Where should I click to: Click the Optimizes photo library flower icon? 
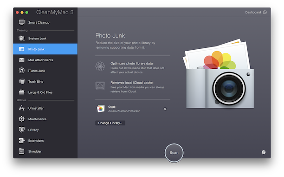point(100,66)
